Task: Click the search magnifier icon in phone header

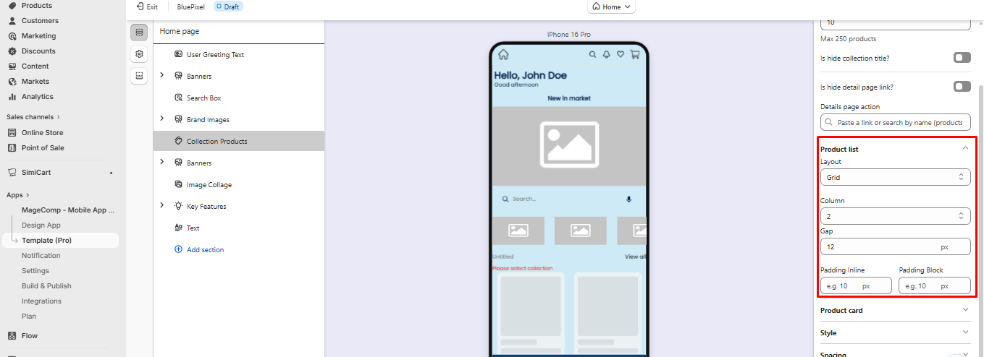Action: (592, 54)
